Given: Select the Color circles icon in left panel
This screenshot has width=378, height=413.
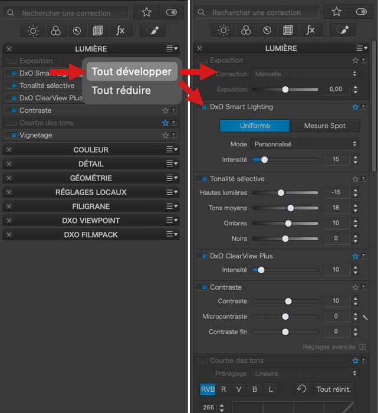Looking at the screenshot, I should click(55, 31).
